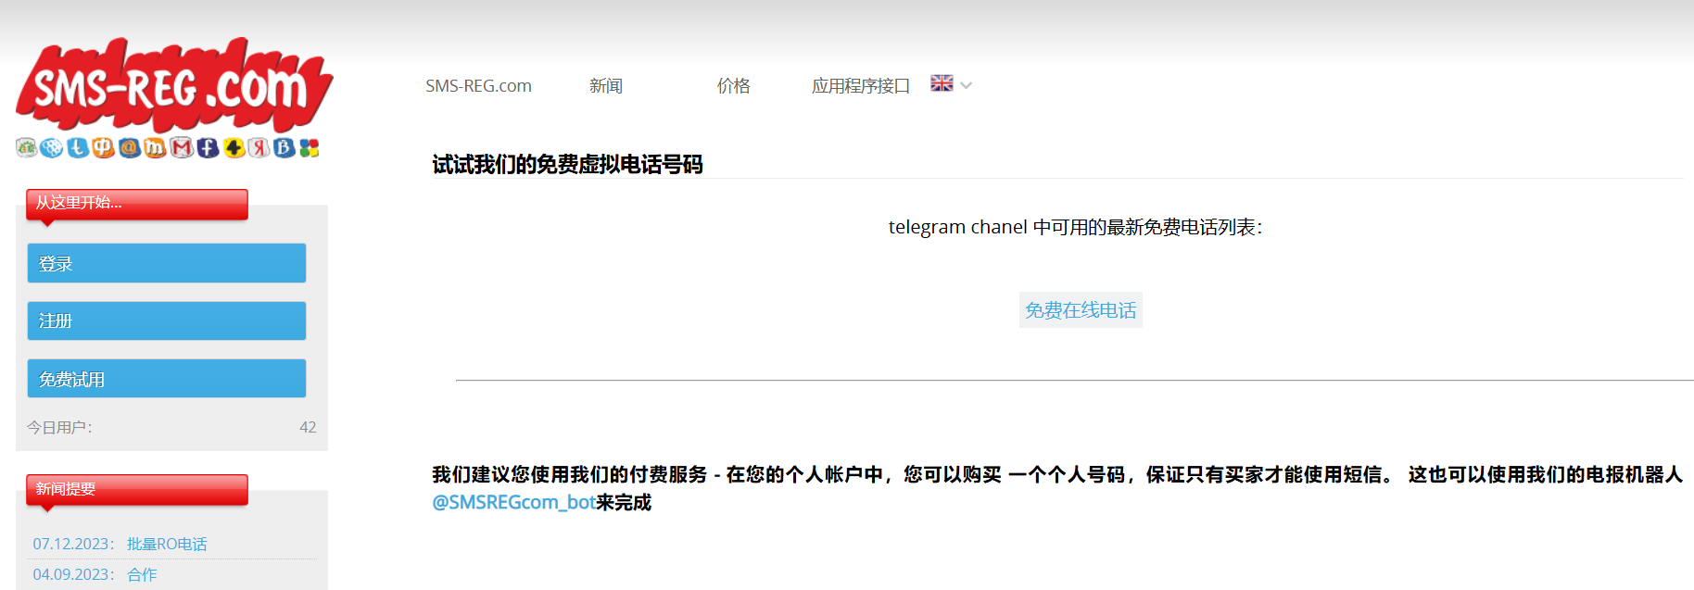Open the 合作 news link
The image size is (1694, 590).
(142, 574)
